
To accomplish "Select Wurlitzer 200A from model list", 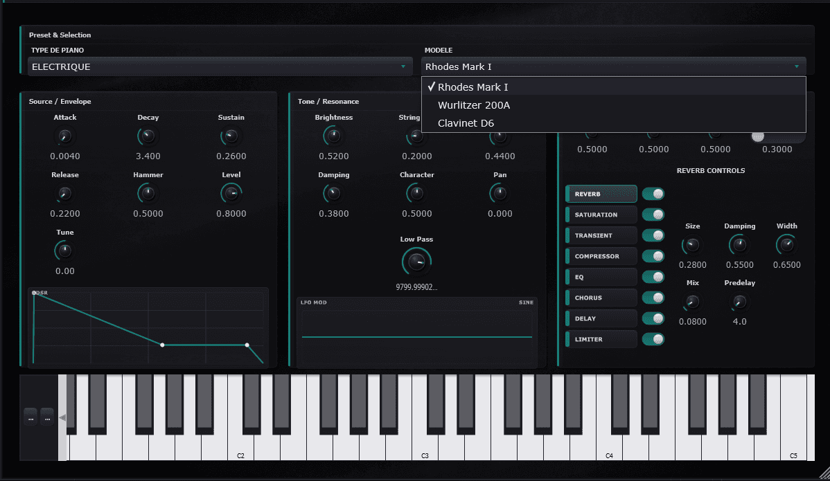I will pos(474,105).
